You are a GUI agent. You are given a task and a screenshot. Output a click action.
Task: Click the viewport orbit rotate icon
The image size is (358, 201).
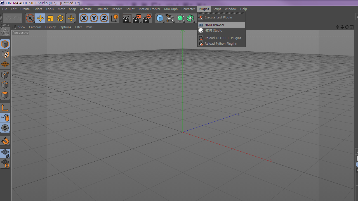click(x=347, y=27)
